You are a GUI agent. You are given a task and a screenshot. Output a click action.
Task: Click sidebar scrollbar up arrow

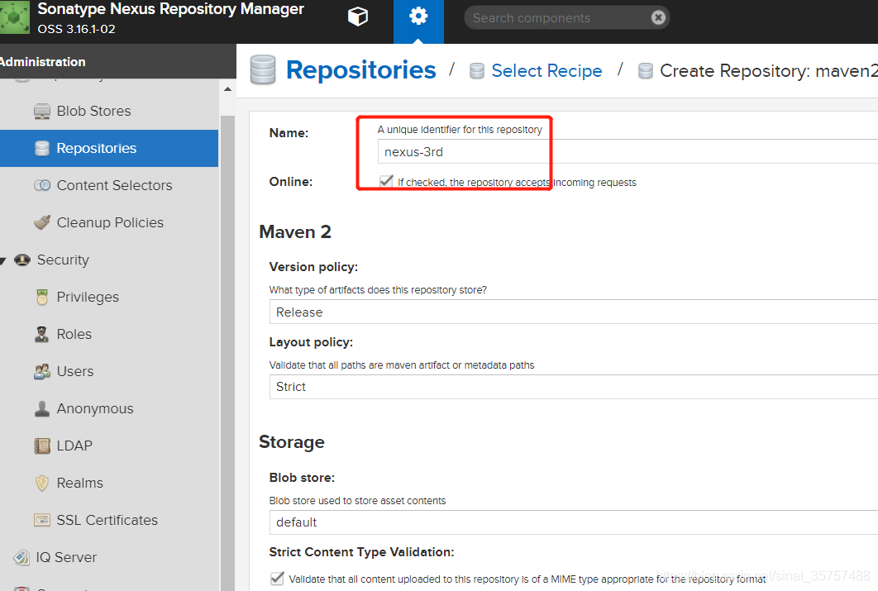click(x=227, y=89)
